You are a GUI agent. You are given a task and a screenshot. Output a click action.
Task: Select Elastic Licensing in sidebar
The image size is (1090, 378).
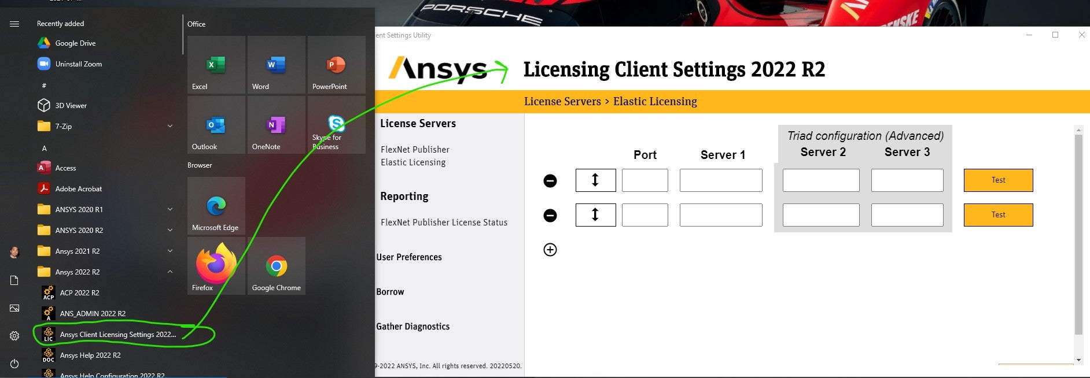pos(413,162)
